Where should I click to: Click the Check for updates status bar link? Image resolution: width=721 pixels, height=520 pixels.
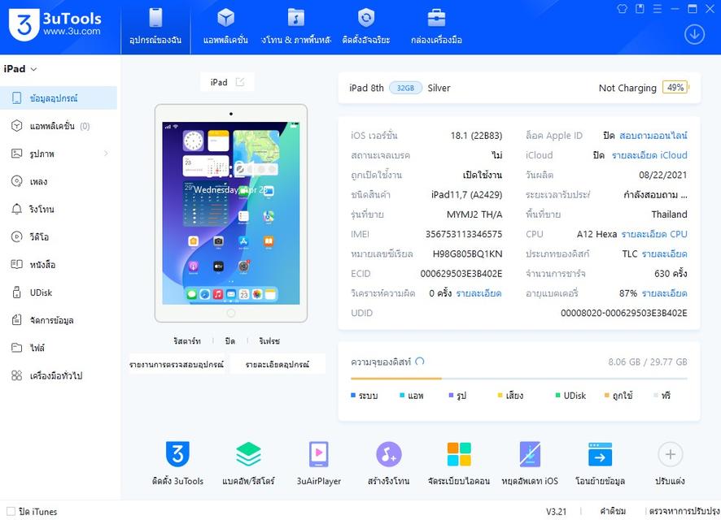click(684, 511)
